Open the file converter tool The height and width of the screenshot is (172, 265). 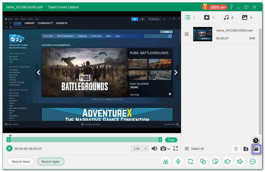pos(190,161)
